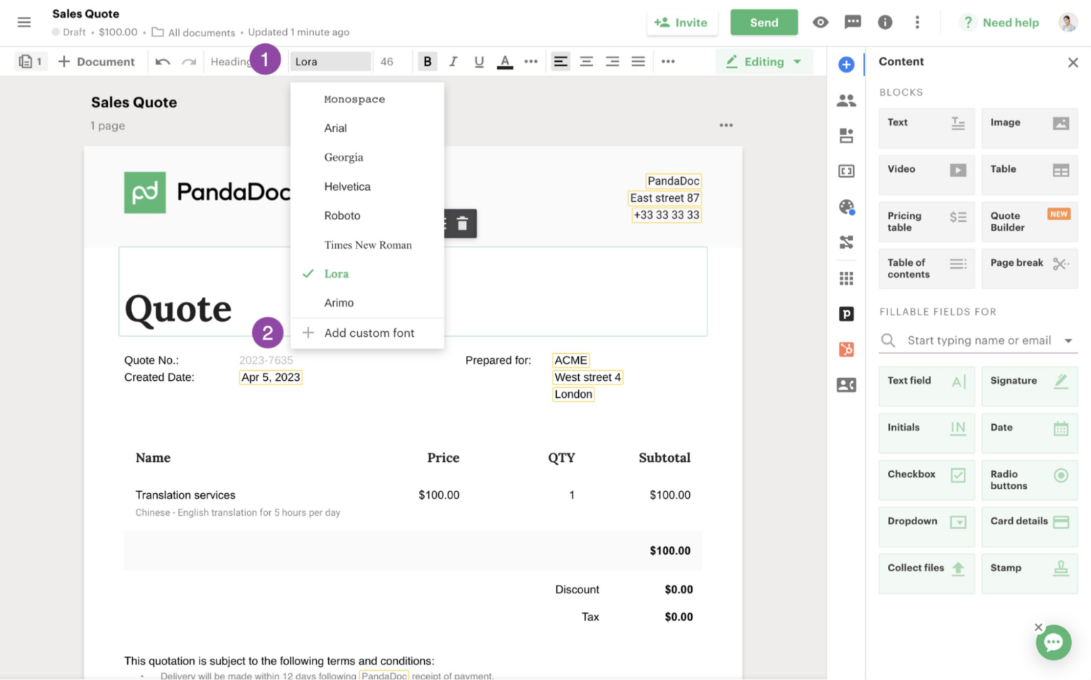The height and width of the screenshot is (680, 1091).
Task: Open the HubSpot integration panel
Action: click(x=847, y=349)
